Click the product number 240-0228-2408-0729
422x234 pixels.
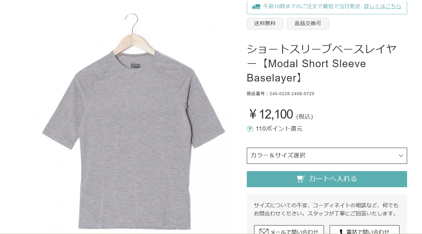pos(292,94)
